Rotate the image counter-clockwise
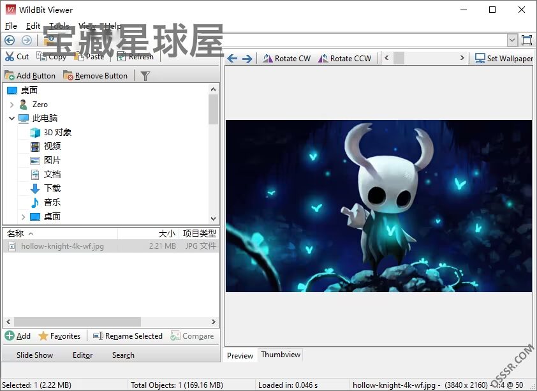The height and width of the screenshot is (391, 537). tap(344, 59)
